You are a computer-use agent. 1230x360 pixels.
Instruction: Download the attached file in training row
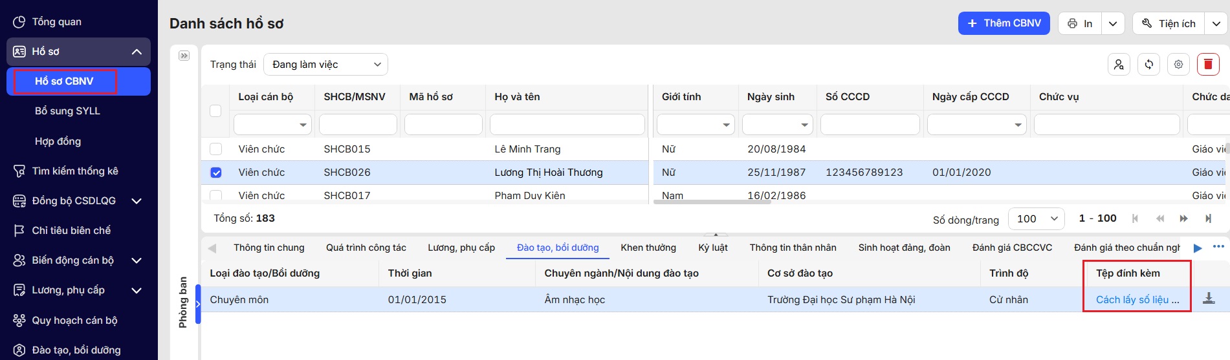point(1208,299)
